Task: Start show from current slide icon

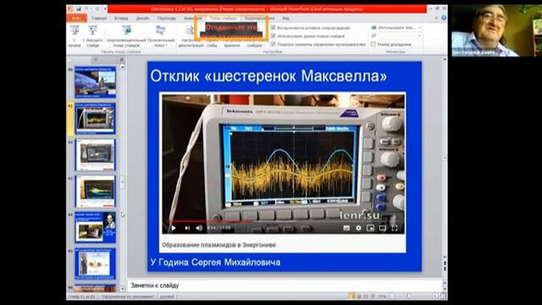Action: click(92, 30)
